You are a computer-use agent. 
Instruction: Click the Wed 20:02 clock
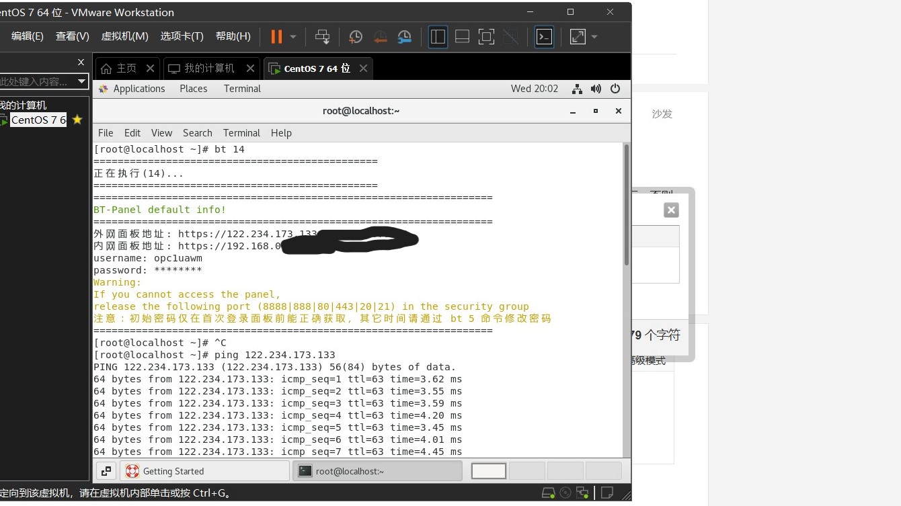click(535, 89)
